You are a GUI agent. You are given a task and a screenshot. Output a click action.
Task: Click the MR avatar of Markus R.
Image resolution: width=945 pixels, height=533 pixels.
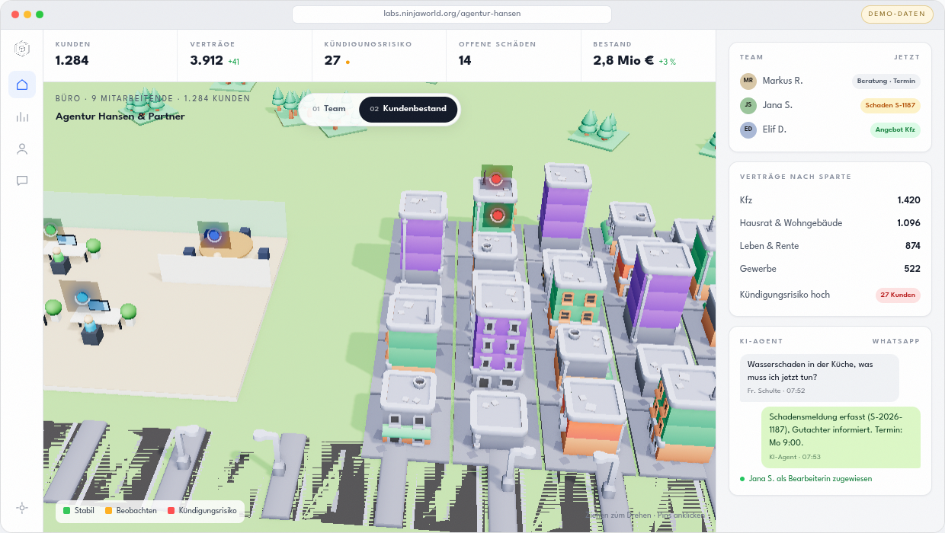coord(748,81)
